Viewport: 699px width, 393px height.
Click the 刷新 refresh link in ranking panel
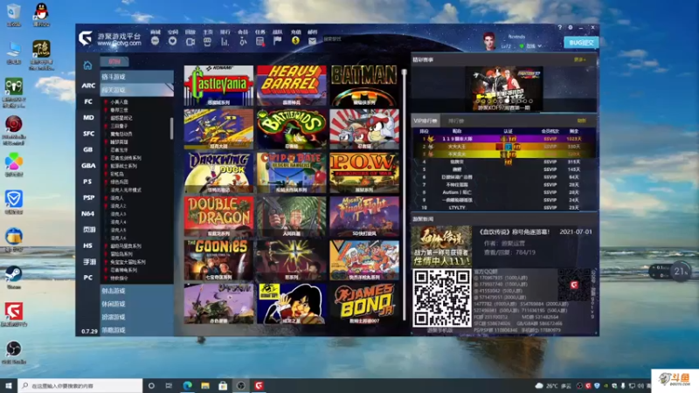tap(582, 121)
